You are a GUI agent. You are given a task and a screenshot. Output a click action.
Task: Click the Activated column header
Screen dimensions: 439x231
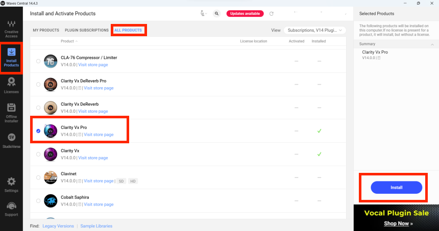297,41
